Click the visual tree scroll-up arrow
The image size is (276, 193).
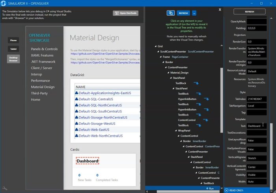(x=222, y=46)
